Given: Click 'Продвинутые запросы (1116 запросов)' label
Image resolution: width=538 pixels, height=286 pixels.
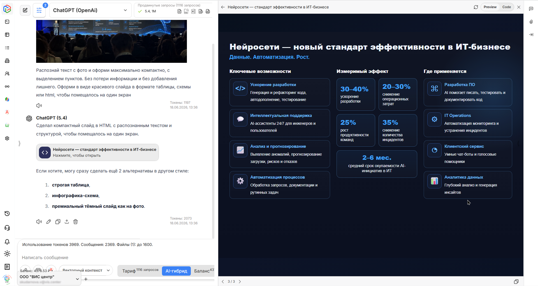Looking at the screenshot, I should [x=169, y=5].
